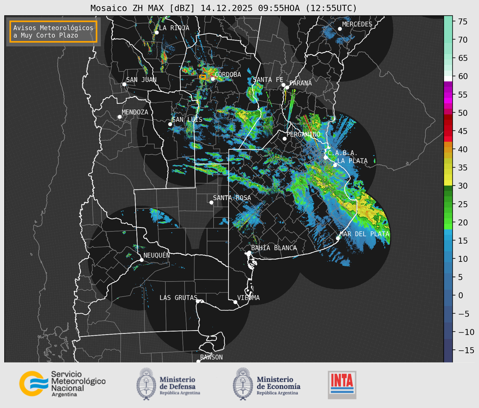Click the La Plata city marker dot
This screenshot has width=479, height=408.
pyautogui.click(x=335, y=165)
